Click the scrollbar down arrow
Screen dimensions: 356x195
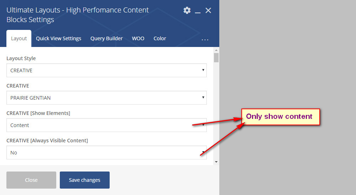click(x=216, y=162)
